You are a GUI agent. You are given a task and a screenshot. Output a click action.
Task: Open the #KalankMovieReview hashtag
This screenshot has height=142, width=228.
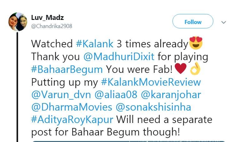coord(151,82)
